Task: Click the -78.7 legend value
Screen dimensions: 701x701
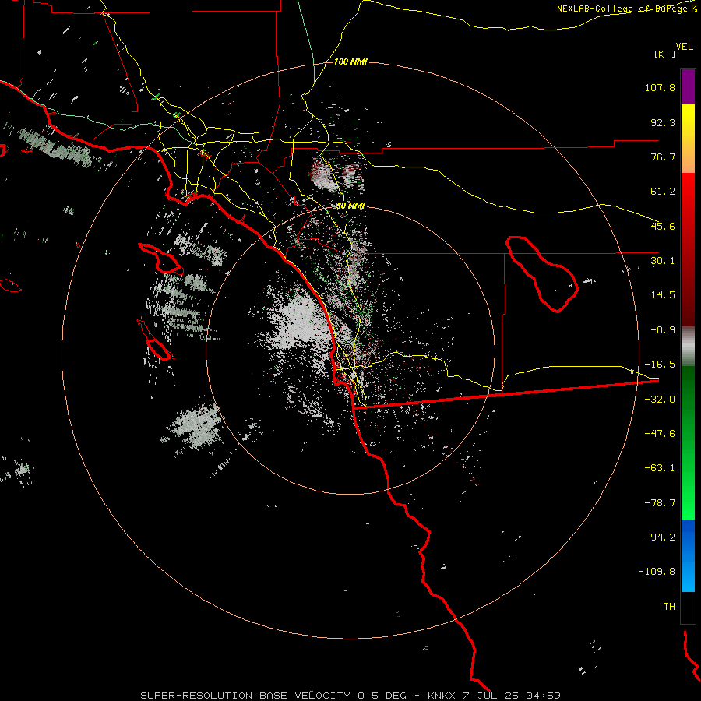Action: pos(660,503)
